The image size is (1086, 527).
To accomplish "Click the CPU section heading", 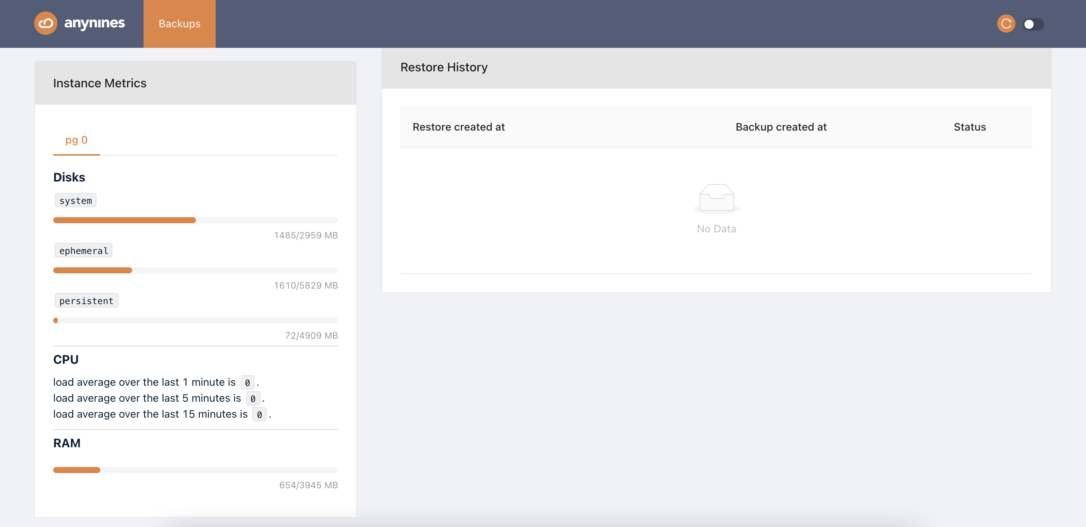I will [x=66, y=360].
